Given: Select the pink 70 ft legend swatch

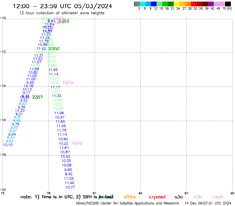Looking at the screenshot, I should 222,4.
